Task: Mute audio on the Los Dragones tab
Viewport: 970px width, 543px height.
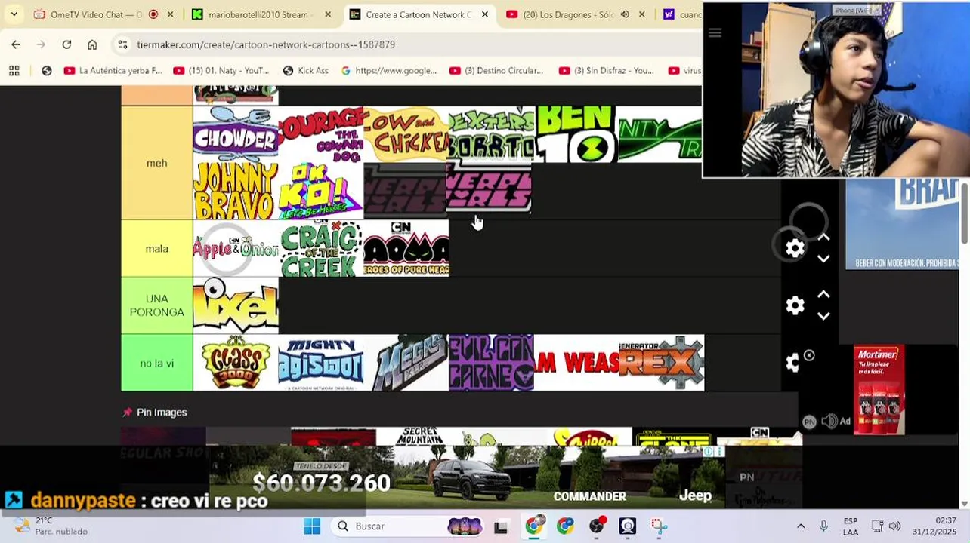Action: [625, 14]
